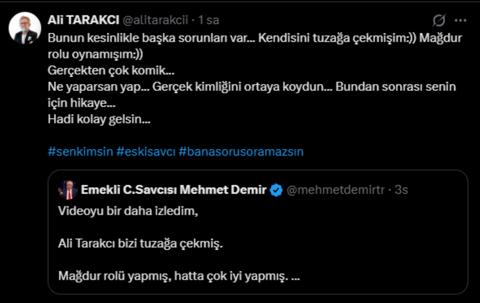The width and height of the screenshot is (480, 303).
Task: Click the name Emekli C.Savcısı Mehmet Demir
Action: tap(173, 190)
